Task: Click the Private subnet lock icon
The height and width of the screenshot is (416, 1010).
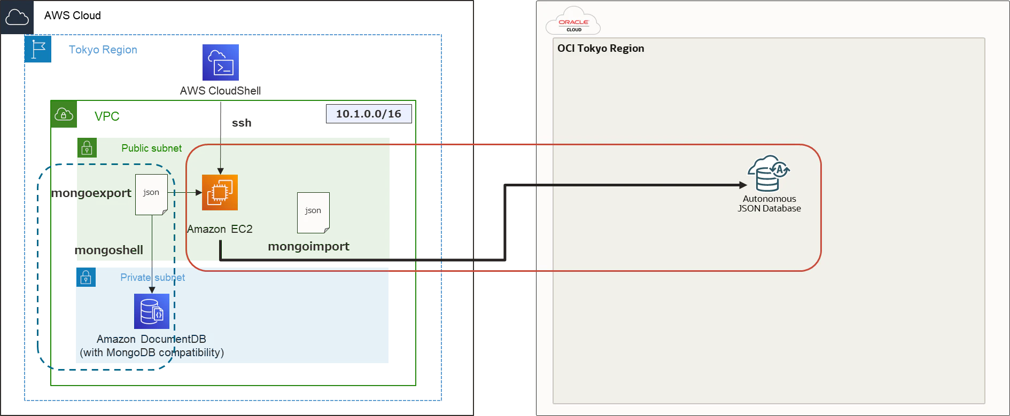Action: pyautogui.click(x=86, y=277)
